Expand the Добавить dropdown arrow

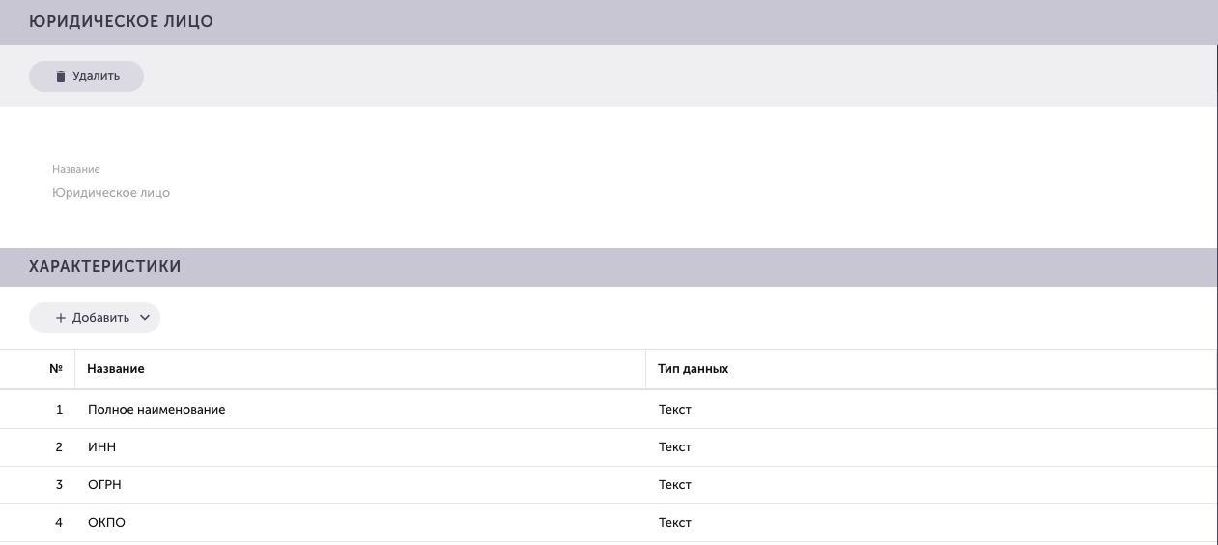pyautogui.click(x=145, y=318)
